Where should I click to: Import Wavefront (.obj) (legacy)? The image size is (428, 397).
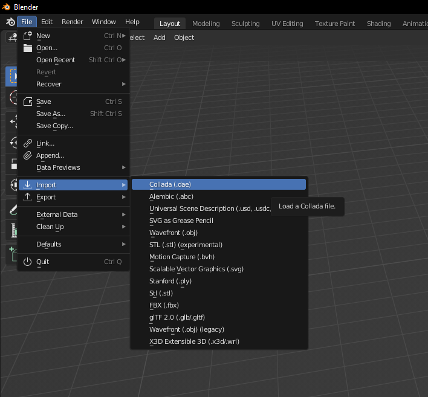coord(219,329)
